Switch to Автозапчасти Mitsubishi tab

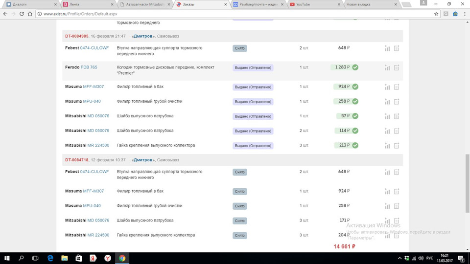[x=145, y=4]
